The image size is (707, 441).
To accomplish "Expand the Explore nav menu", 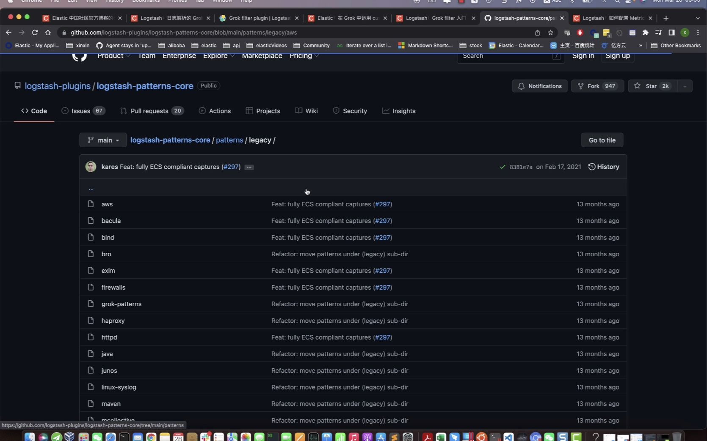I will coord(218,56).
